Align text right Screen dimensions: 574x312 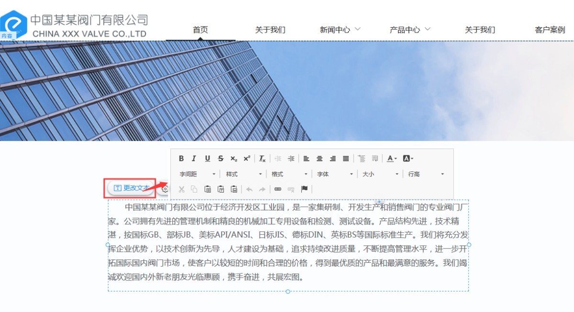tap(333, 159)
